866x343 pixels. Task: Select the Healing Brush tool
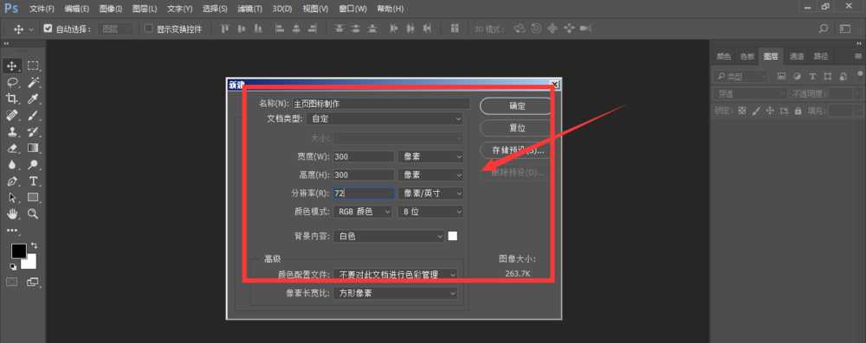12,115
